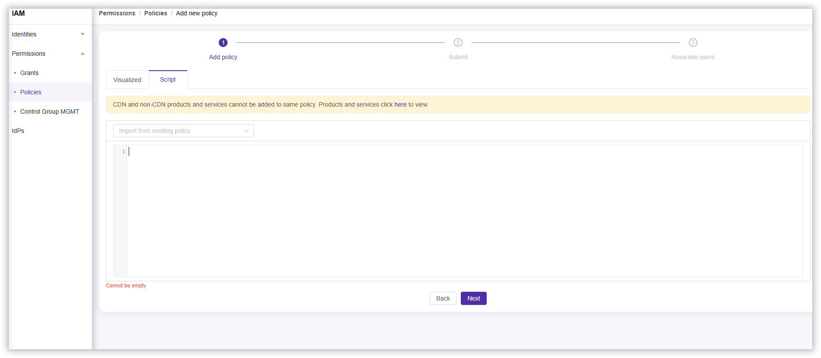Select the Script tab
The height and width of the screenshot is (358, 821).
click(x=168, y=79)
